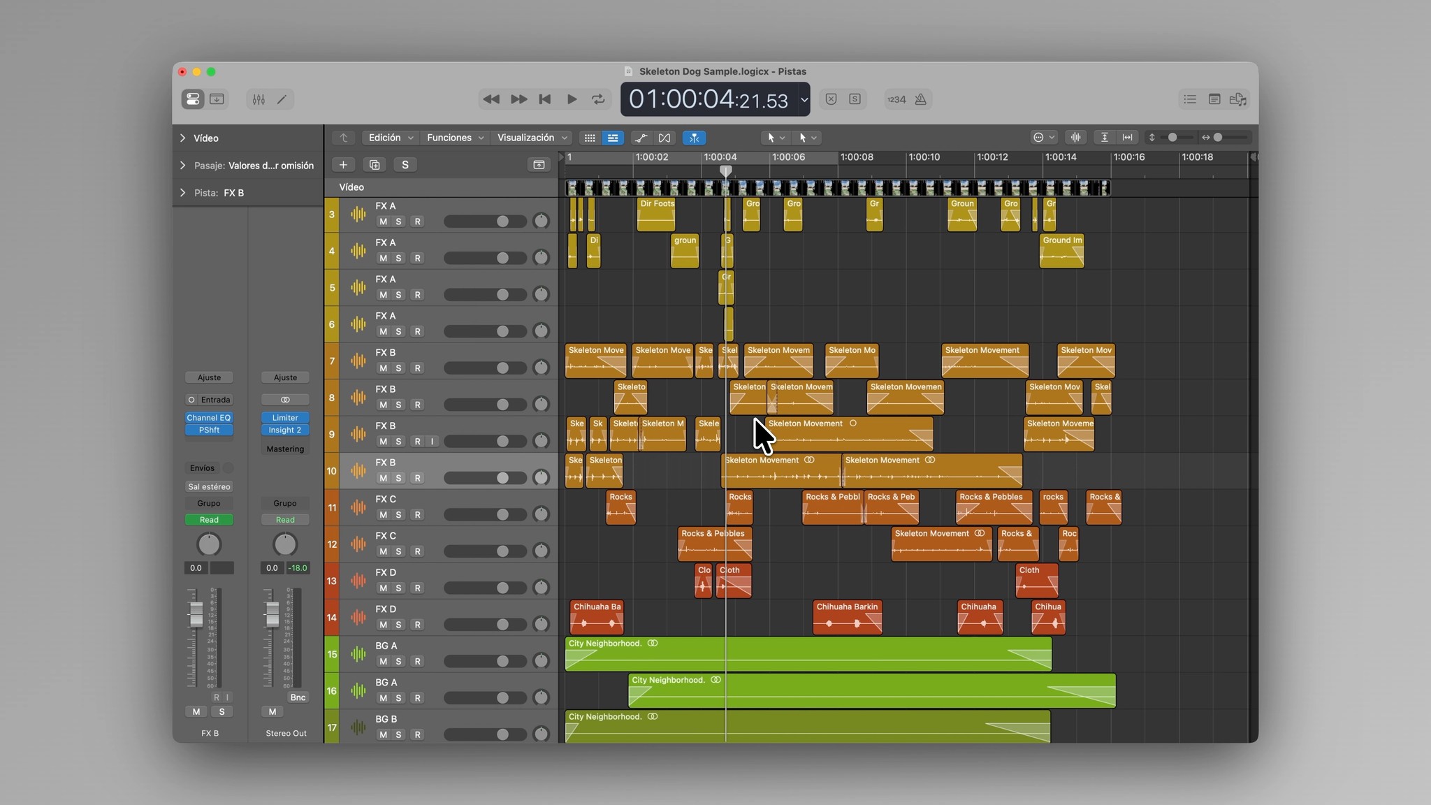The height and width of the screenshot is (805, 1431).
Task: Solo track 15 BG A
Action: click(398, 661)
